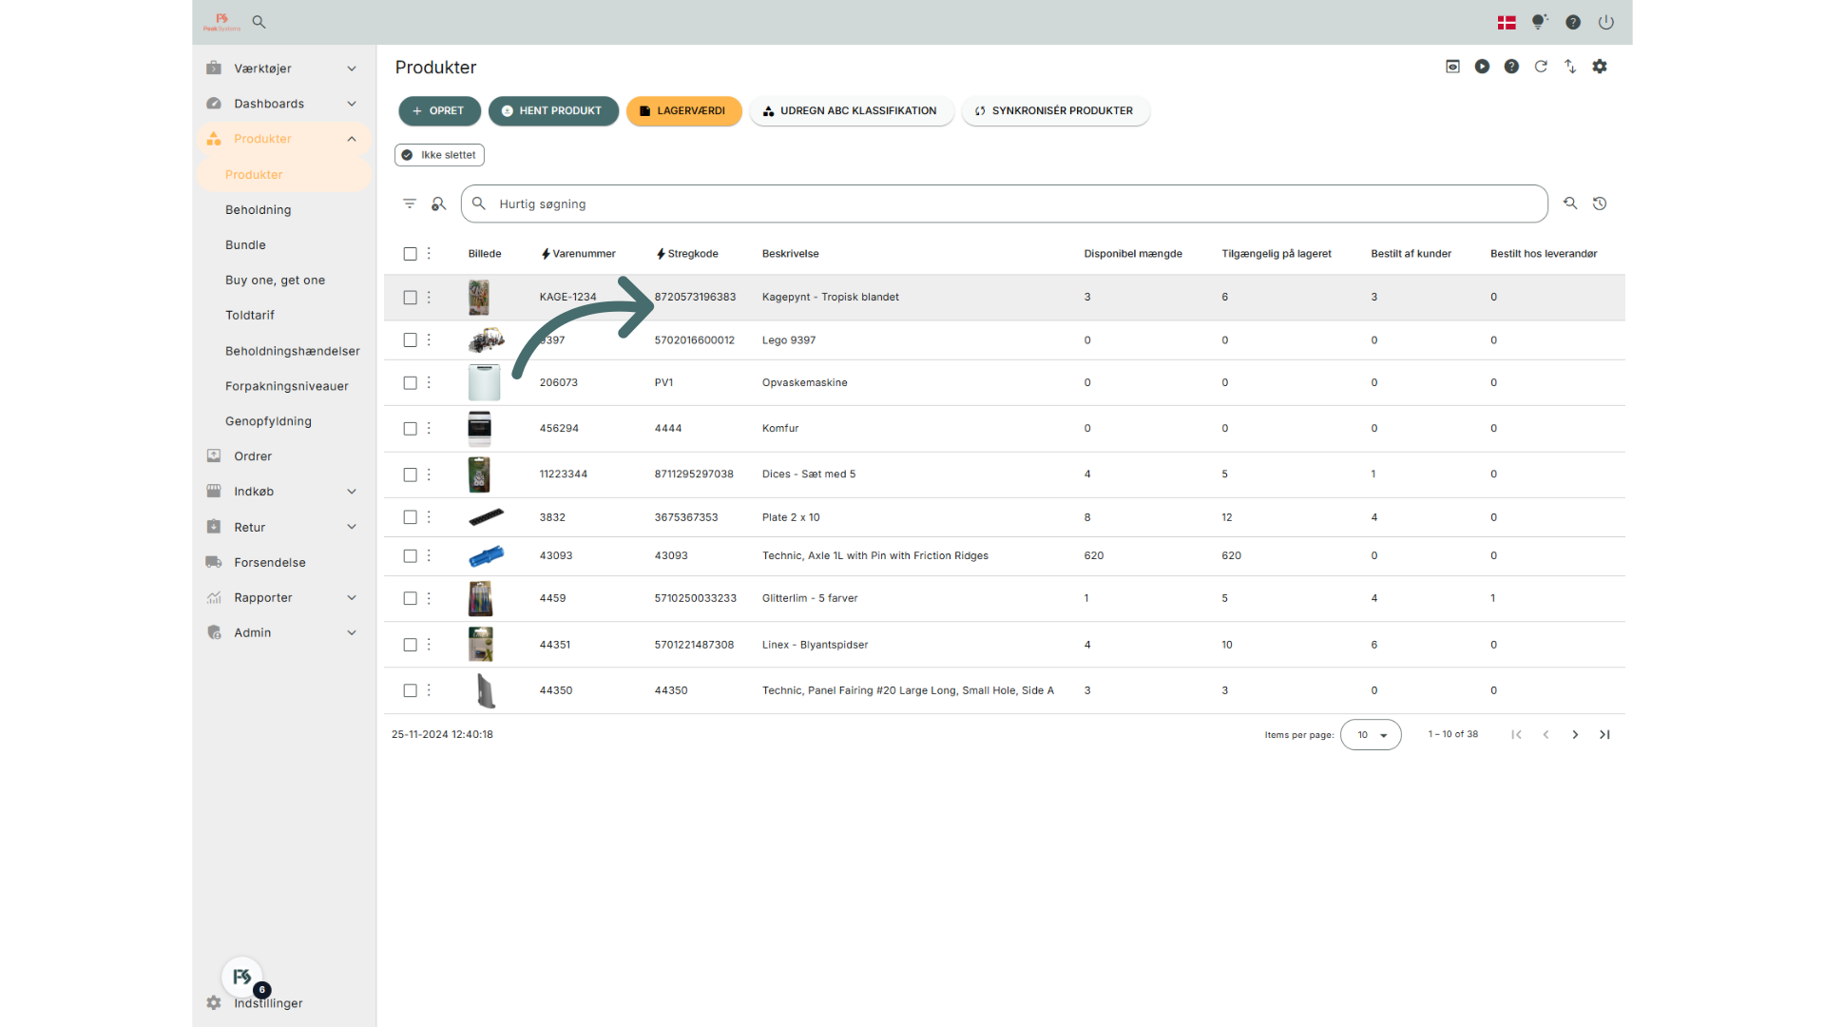This screenshot has width=1825, height=1027.
Task: Go to Ordrer in the sidebar
Action: pyautogui.click(x=253, y=456)
